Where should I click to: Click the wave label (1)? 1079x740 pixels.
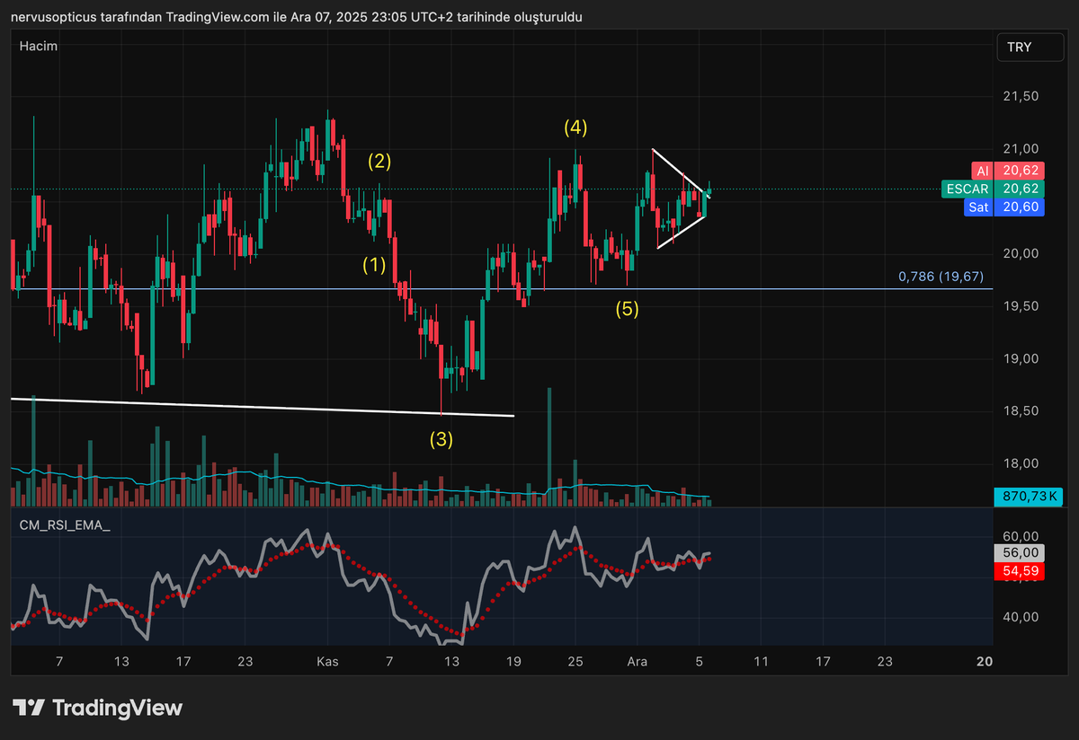tap(374, 265)
